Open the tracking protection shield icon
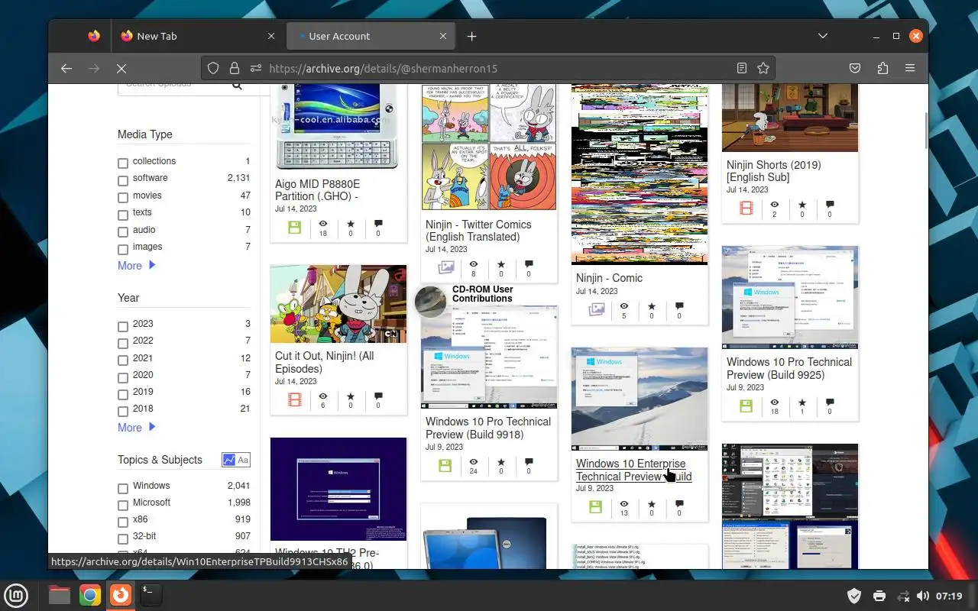The image size is (978, 611). click(x=213, y=68)
